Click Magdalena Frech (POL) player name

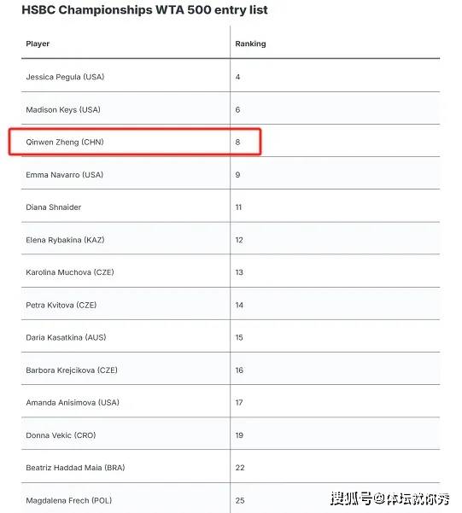pyautogui.click(x=69, y=500)
